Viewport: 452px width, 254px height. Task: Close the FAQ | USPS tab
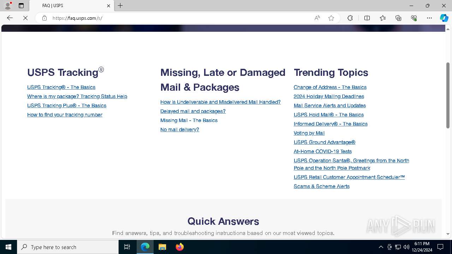pos(108,6)
